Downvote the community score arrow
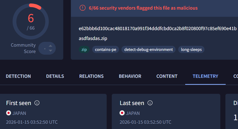This screenshot has height=129, width=238. point(50,51)
